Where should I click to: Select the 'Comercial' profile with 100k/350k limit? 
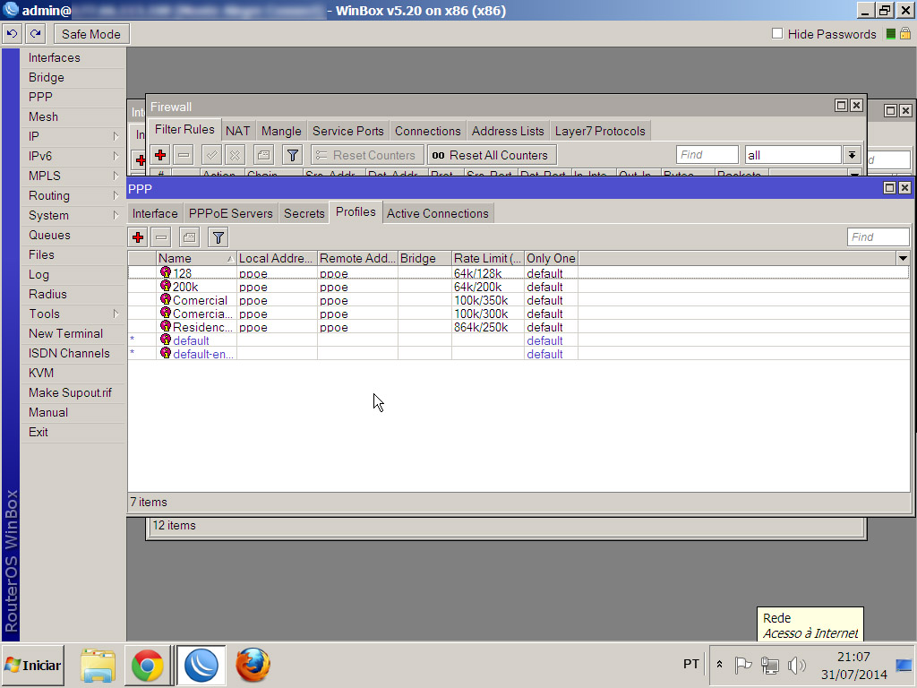point(518,299)
